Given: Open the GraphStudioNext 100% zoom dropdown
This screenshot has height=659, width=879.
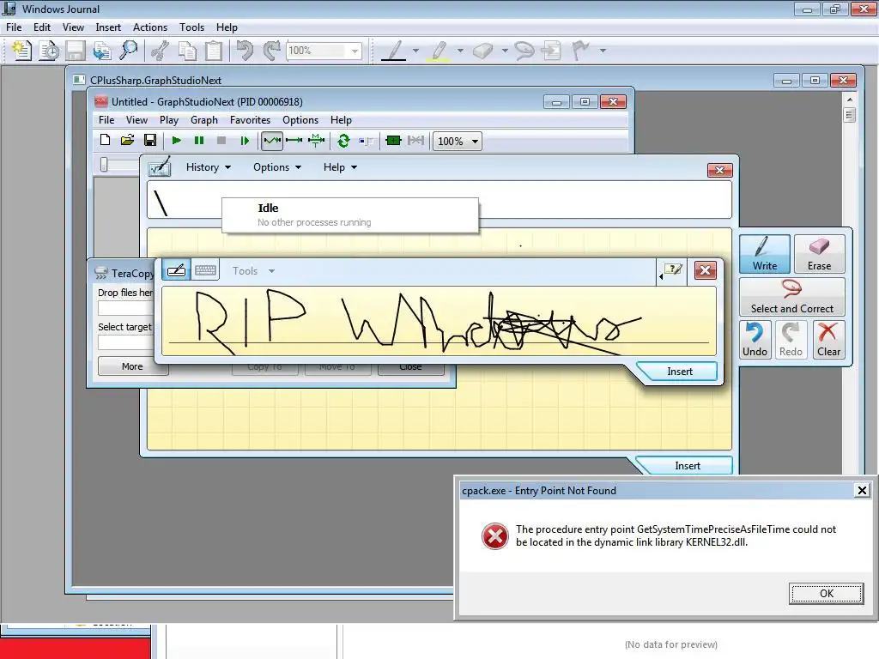Looking at the screenshot, I should (x=475, y=142).
